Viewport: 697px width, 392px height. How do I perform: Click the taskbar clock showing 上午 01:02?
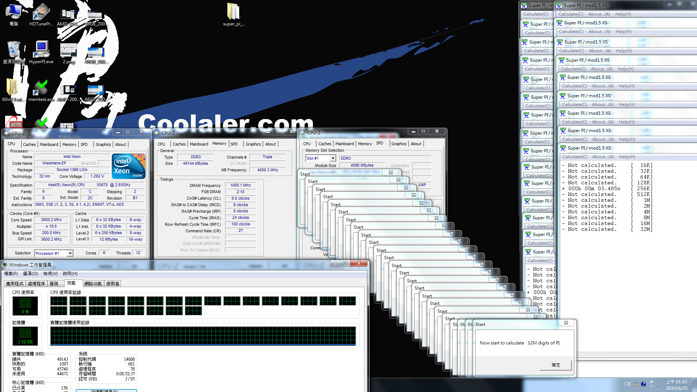click(676, 385)
